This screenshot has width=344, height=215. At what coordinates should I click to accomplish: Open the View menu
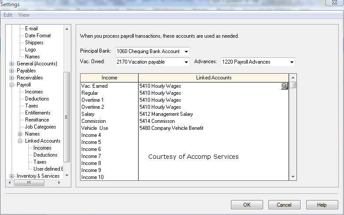(x=24, y=15)
